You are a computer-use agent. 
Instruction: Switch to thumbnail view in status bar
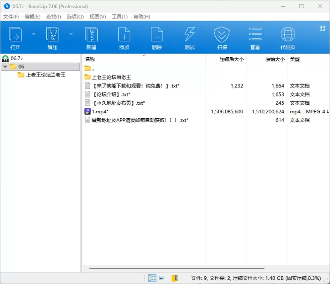tap(162, 278)
